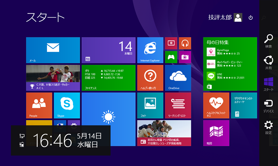The width and height of the screenshot is (278, 166).
Task: Open the orange headphones Music tile
Action: click(185, 43)
